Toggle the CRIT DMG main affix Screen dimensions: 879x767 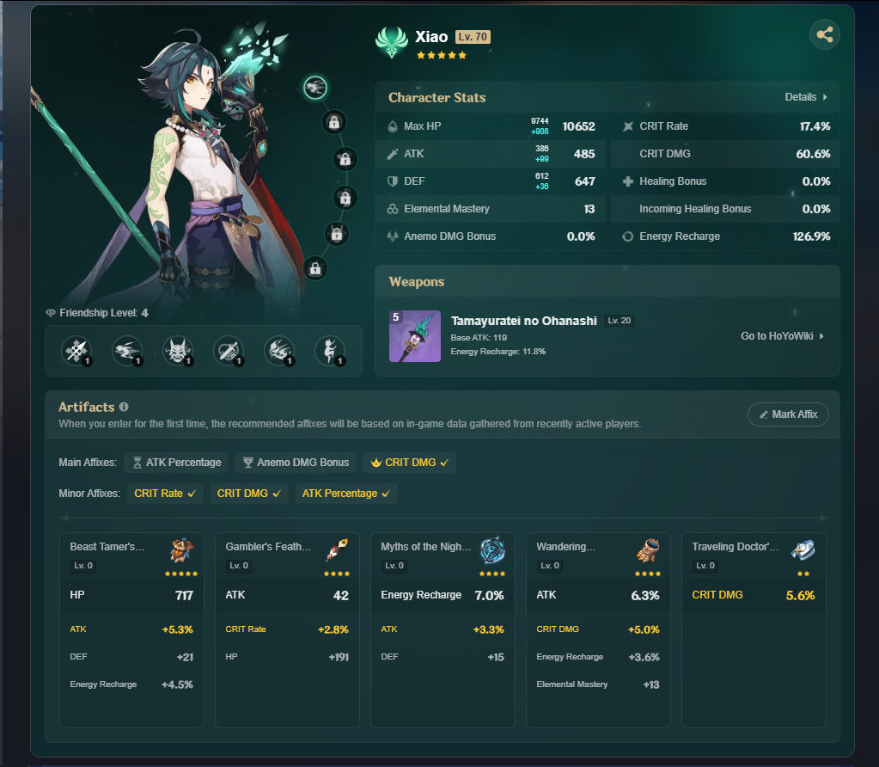pos(409,463)
